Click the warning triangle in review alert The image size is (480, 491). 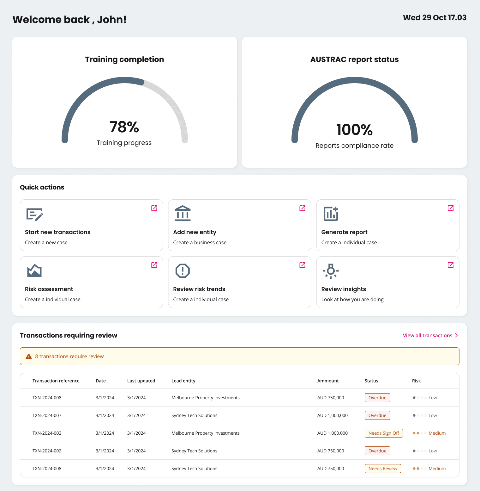(x=29, y=357)
